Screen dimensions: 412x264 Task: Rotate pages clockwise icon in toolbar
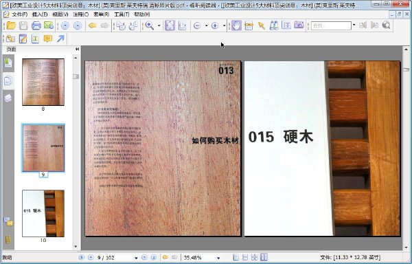[121, 25]
